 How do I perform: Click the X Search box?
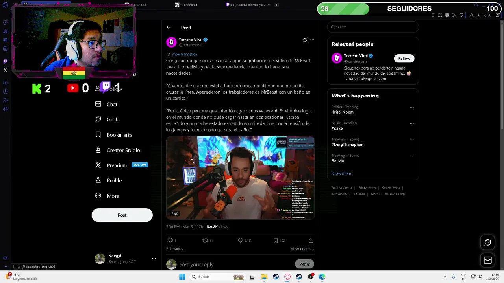(373, 27)
